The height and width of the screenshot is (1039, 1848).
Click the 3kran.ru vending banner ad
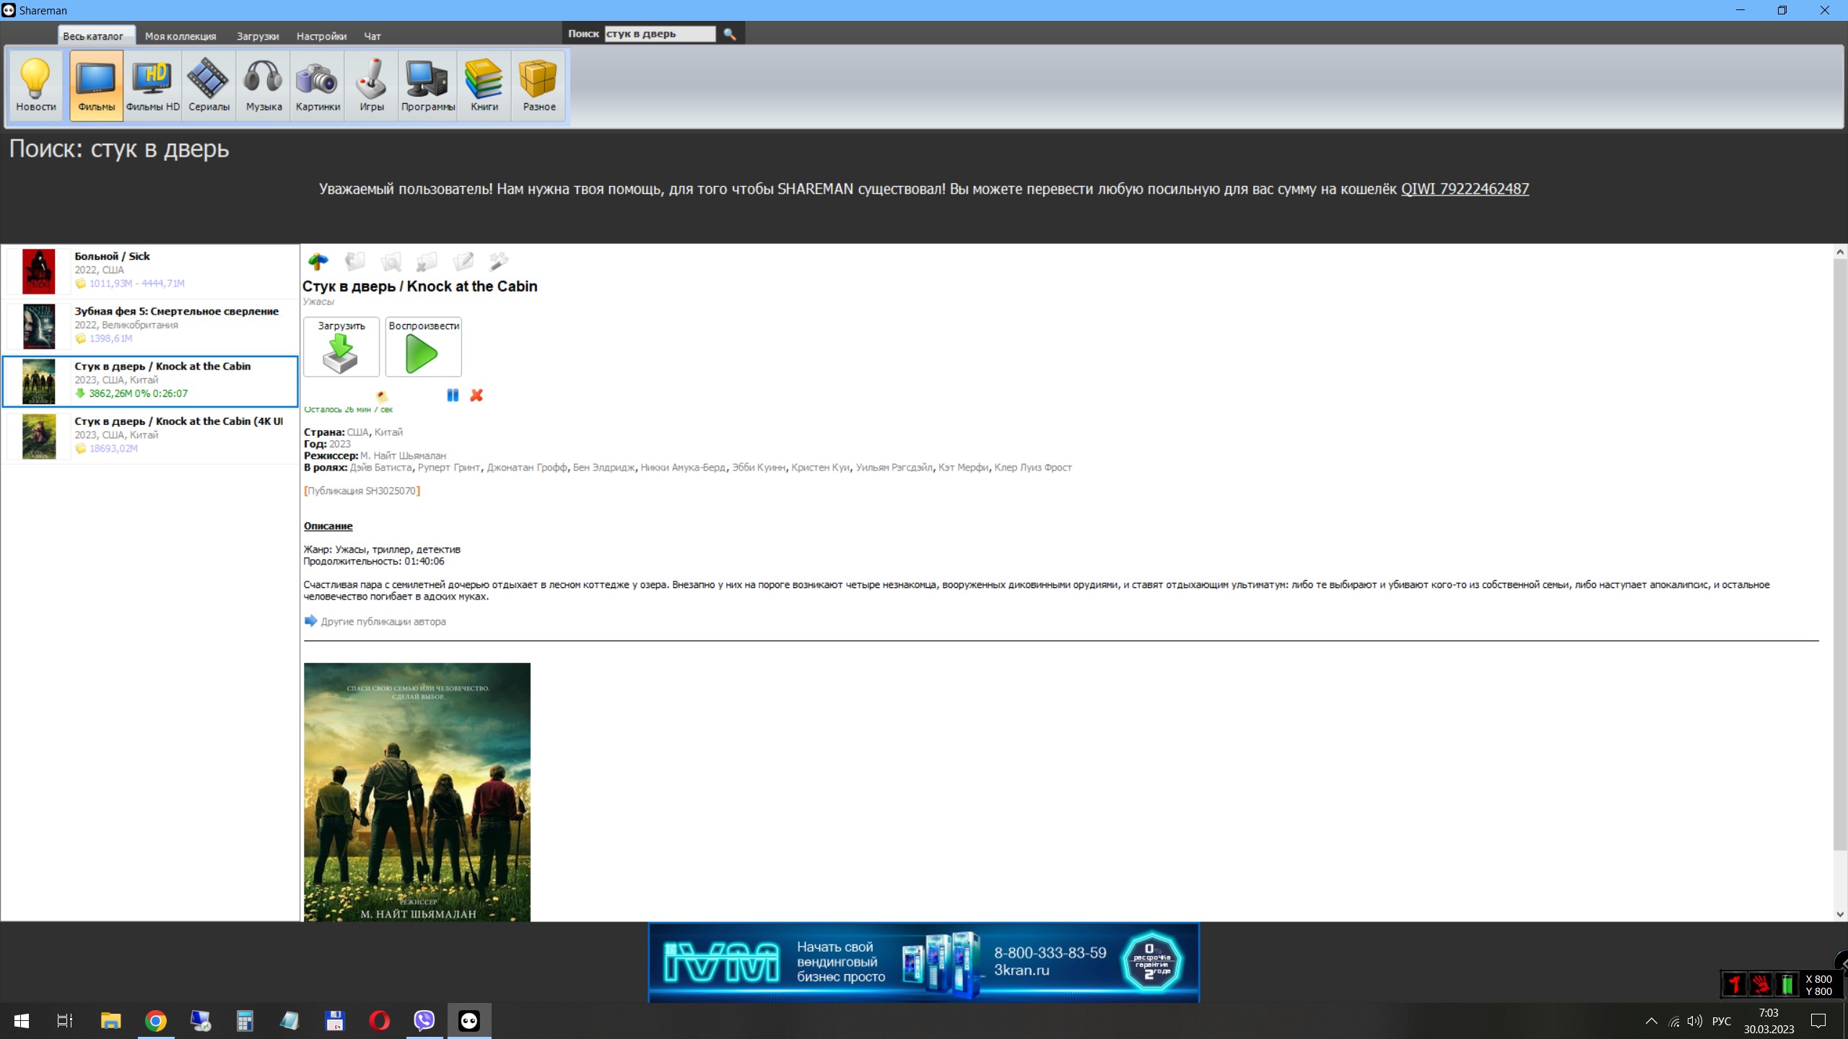pos(924,963)
